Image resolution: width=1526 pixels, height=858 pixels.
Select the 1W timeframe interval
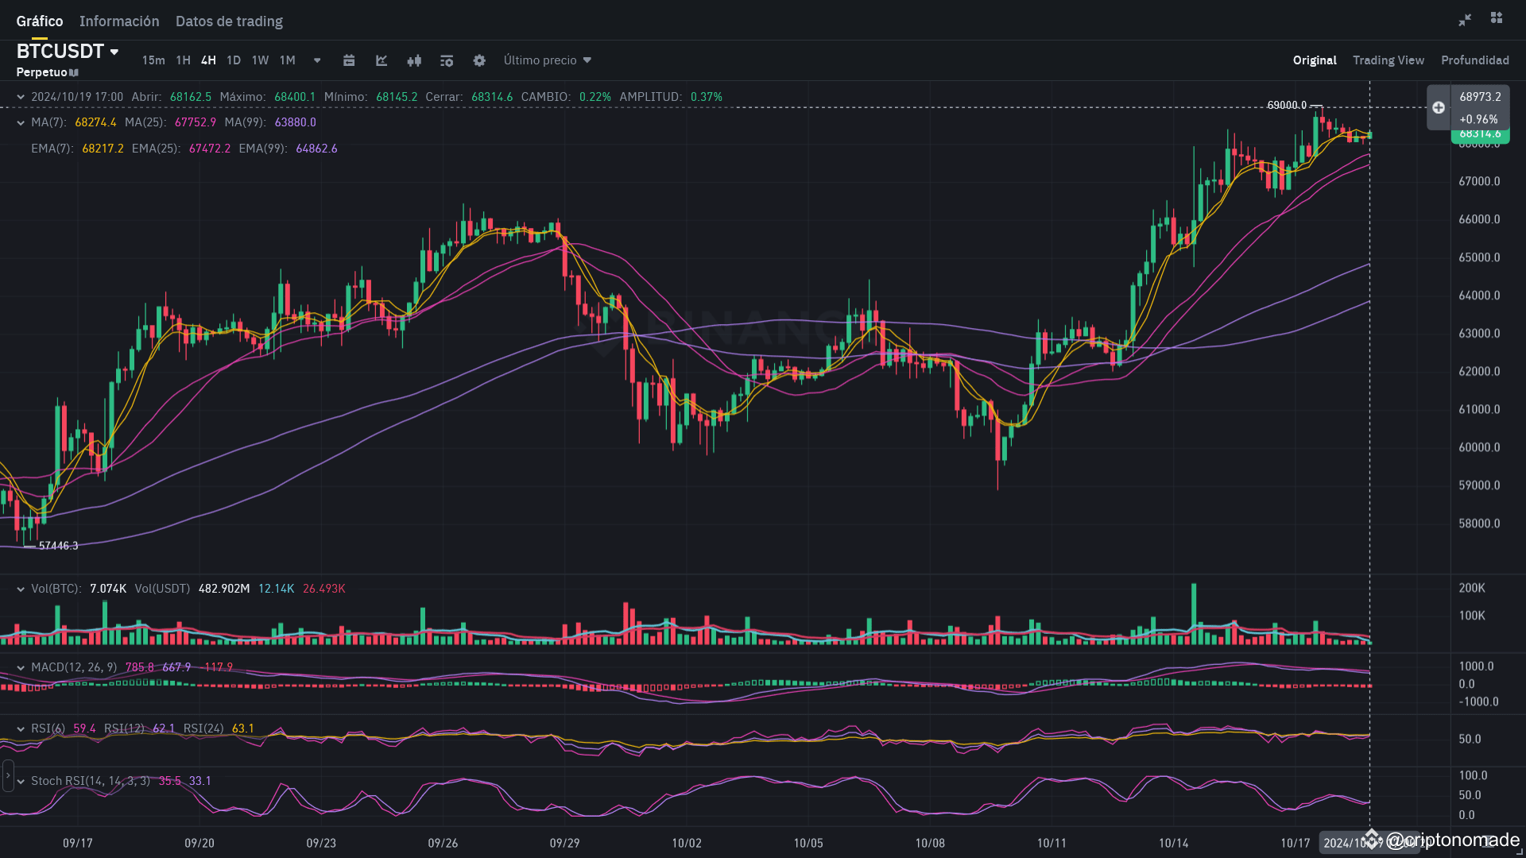[x=260, y=60]
